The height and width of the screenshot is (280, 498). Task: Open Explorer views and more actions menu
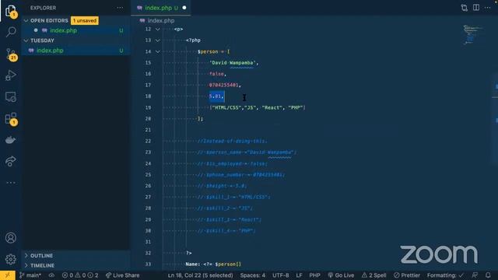coord(120,8)
